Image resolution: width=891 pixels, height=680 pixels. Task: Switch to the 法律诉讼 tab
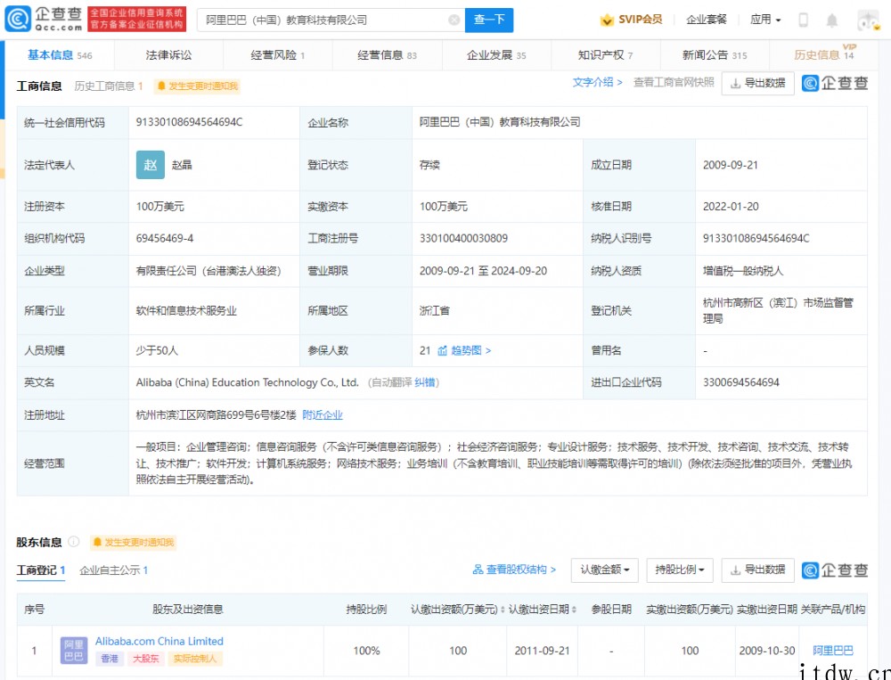point(168,55)
